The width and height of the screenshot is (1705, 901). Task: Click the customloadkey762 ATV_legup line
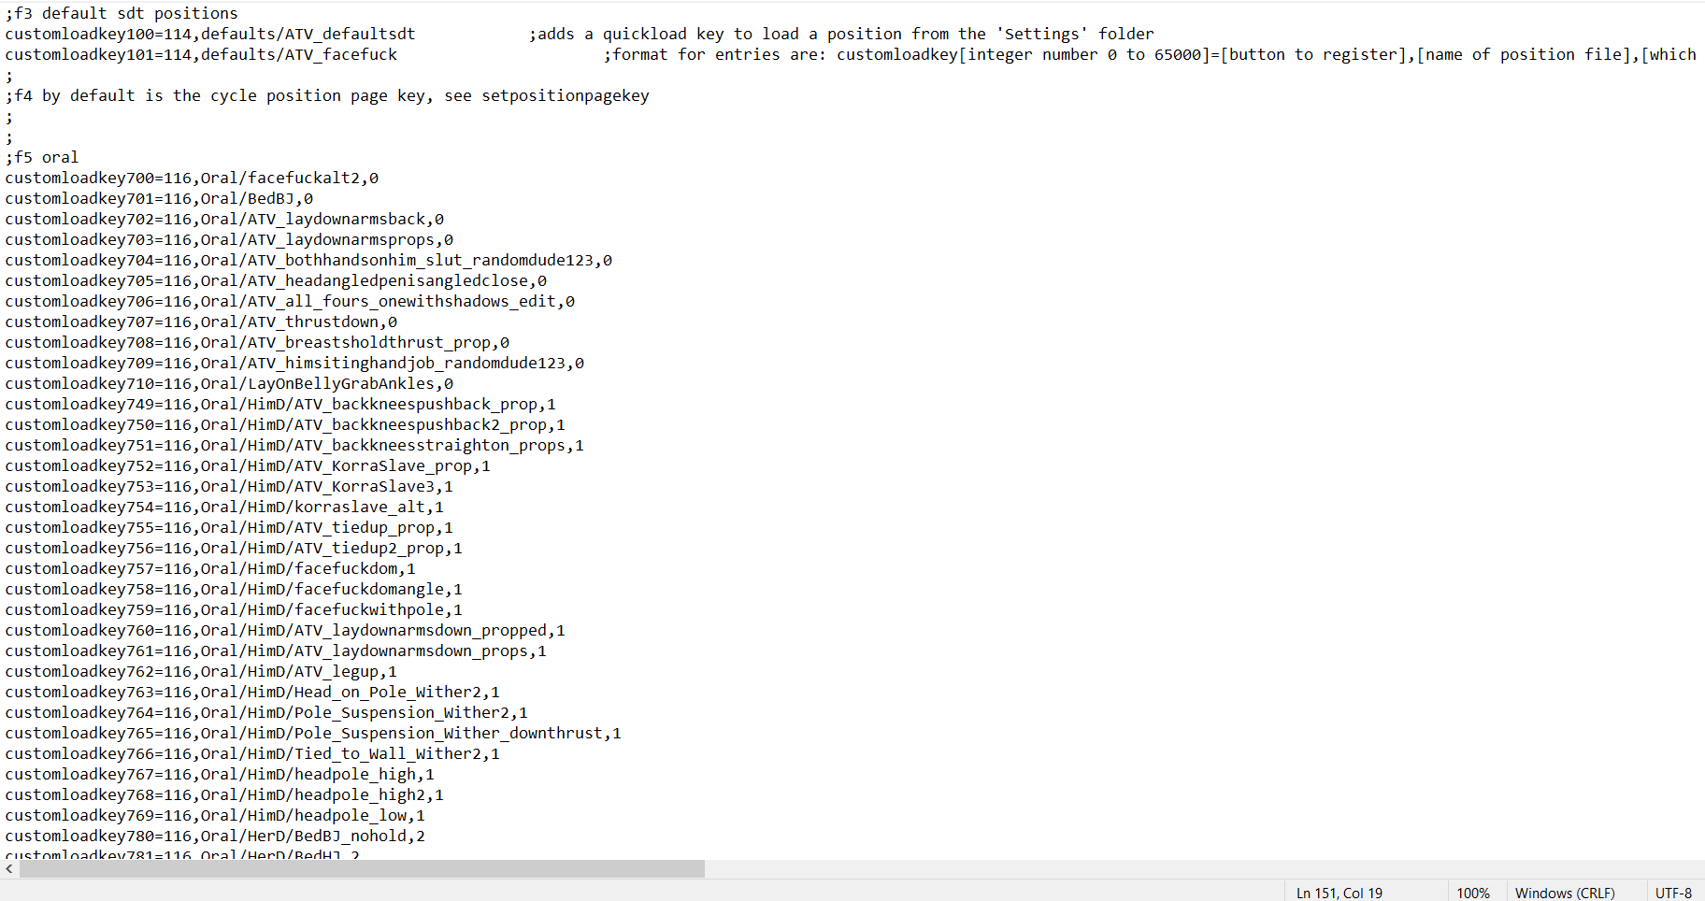click(x=201, y=671)
